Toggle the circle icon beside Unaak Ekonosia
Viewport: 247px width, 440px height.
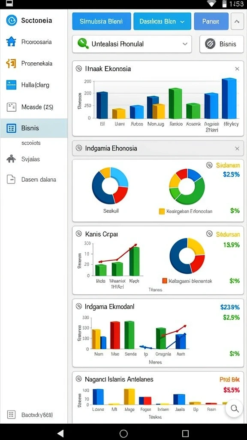click(x=79, y=68)
